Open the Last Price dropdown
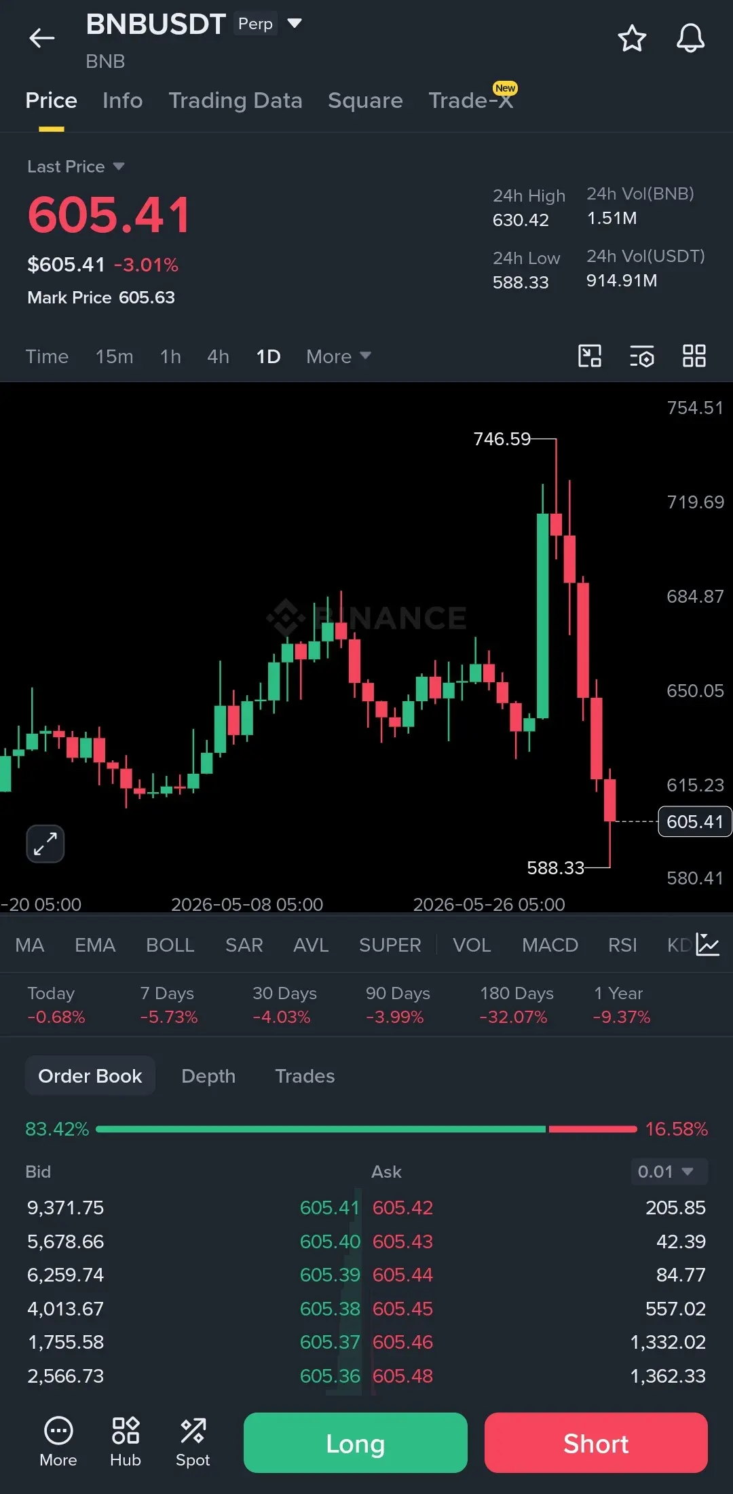 pyautogui.click(x=76, y=166)
